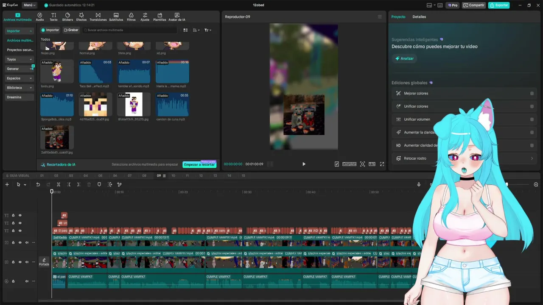Open the Audio panel icon

pyautogui.click(x=40, y=17)
